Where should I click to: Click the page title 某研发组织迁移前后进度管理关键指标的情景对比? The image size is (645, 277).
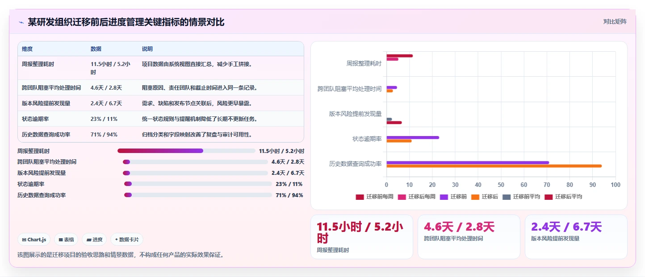point(126,22)
